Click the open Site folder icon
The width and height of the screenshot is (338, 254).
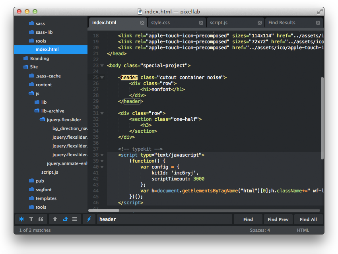[x=26, y=67]
